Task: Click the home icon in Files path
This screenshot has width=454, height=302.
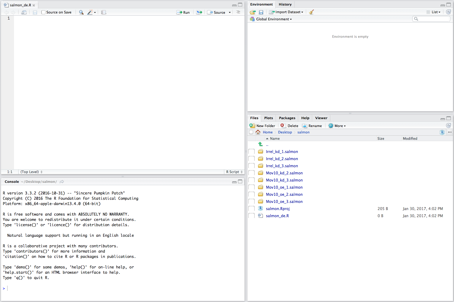Action: (258, 132)
